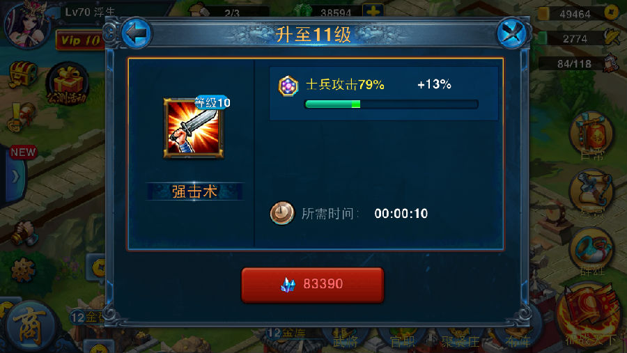Tap the gold coin amount 49464
This screenshot has height=353, width=627.
575,15
